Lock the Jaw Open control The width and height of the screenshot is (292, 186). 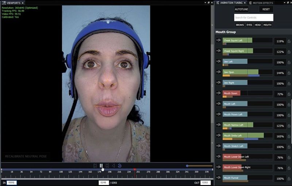289,73
